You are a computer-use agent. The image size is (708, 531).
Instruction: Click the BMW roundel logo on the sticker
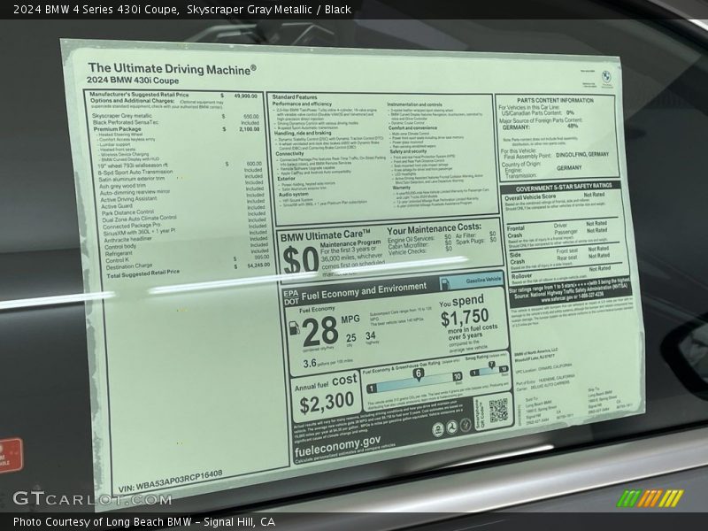pos(605,74)
